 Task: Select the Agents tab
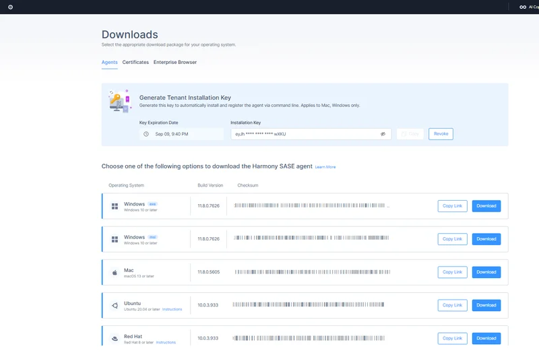109,62
